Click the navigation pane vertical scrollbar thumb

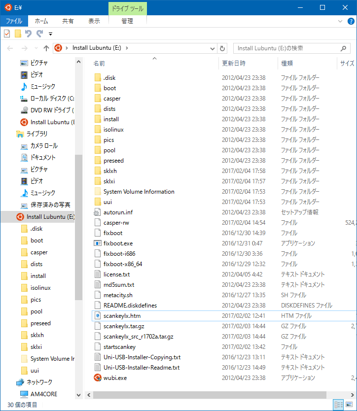click(78, 227)
